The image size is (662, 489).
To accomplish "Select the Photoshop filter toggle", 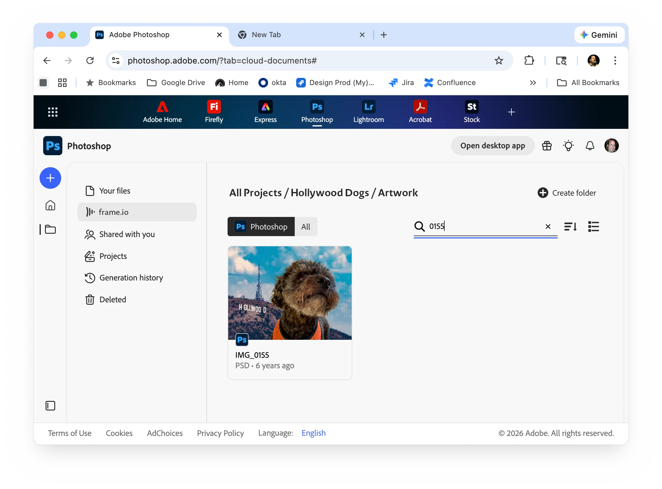I will 261,227.
